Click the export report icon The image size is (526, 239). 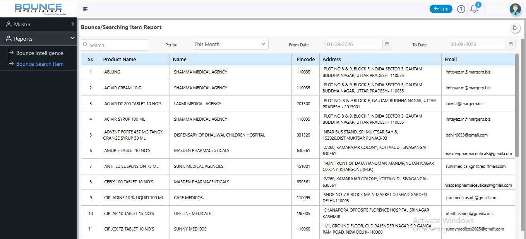tap(515, 27)
